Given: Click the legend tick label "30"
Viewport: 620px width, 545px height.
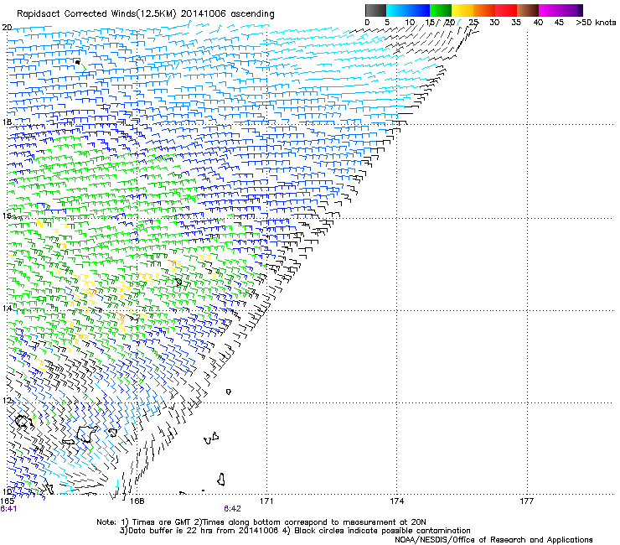Looking at the screenshot, I should 494,22.
